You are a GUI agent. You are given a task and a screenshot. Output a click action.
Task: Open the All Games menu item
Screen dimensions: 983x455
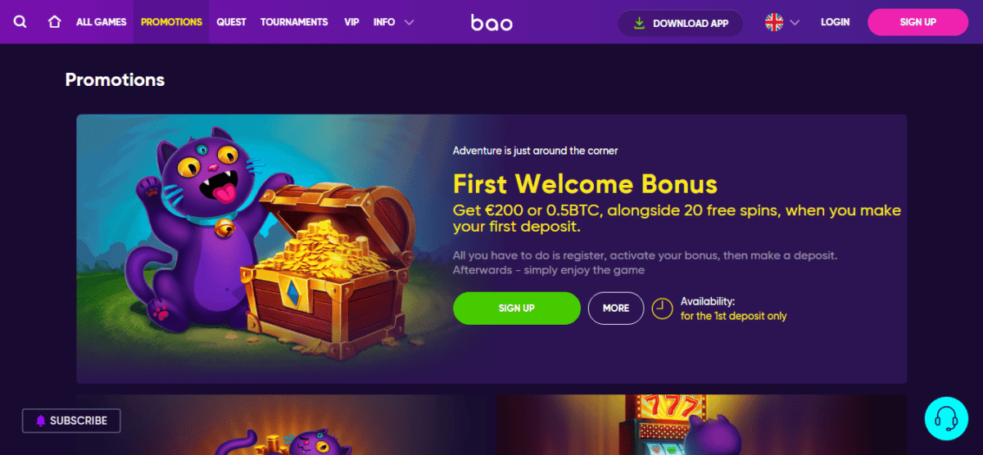[102, 22]
